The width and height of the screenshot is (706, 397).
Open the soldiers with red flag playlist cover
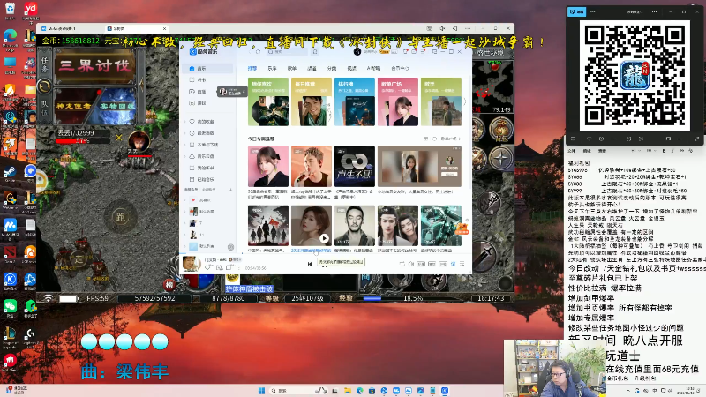tap(268, 226)
